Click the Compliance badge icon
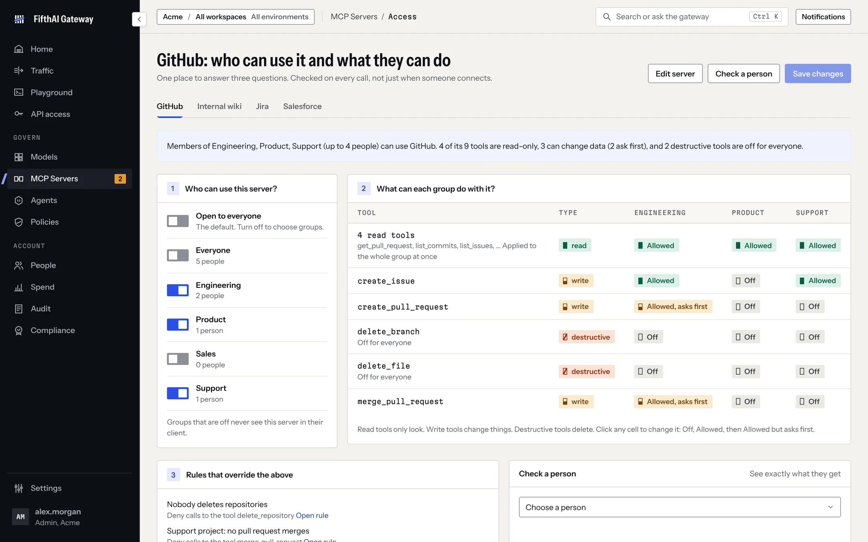 tap(18, 330)
